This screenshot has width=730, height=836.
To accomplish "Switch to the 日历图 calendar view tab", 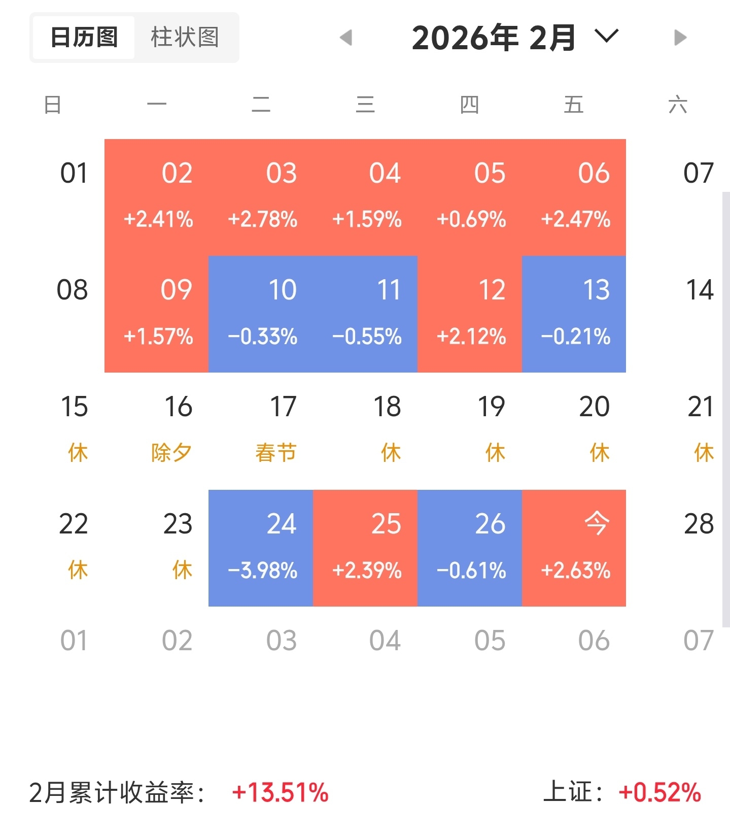I will pos(84,38).
